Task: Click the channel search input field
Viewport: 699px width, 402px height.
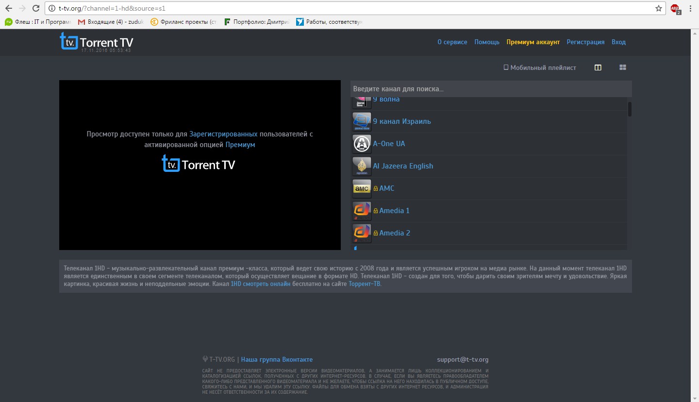Action: coord(491,89)
